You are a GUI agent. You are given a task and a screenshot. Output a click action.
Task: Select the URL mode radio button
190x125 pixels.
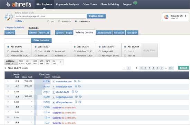coord(48,21)
